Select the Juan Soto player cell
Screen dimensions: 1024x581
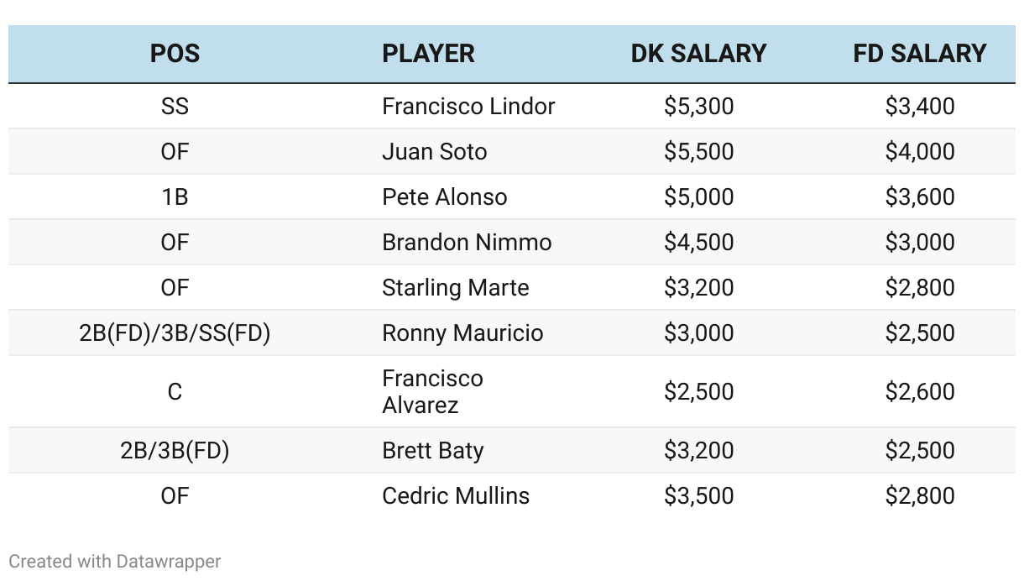click(434, 152)
